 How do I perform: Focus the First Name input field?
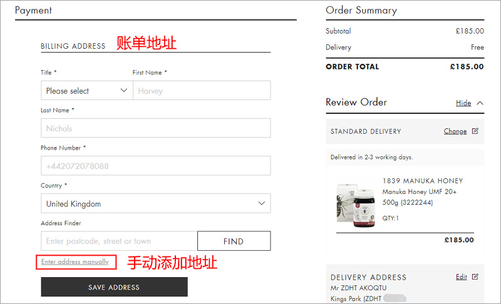coord(202,90)
